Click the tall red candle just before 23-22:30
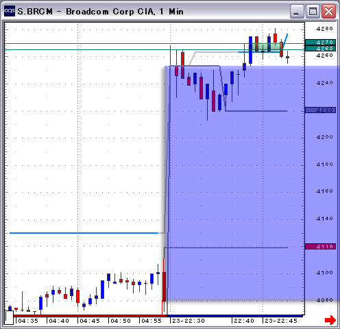The width and height of the screenshot is (340, 329). click(x=164, y=287)
